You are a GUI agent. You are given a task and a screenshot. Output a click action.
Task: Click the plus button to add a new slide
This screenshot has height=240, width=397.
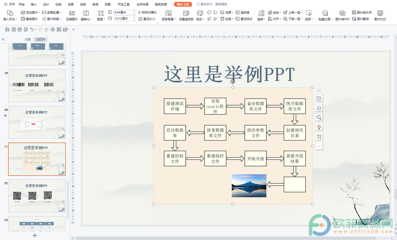click(35, 236)
